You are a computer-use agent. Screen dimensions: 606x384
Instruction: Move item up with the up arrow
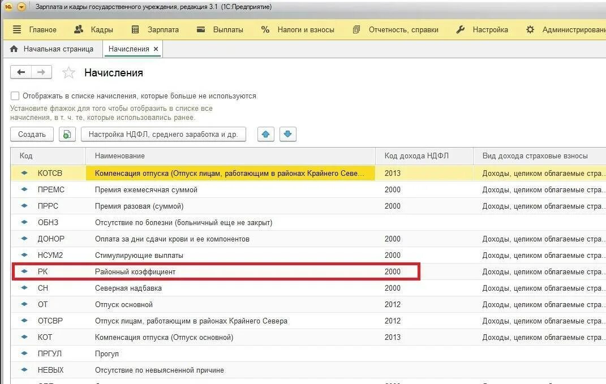265,135
